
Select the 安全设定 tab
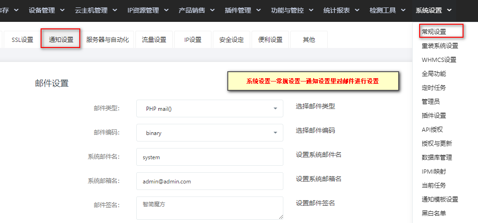(x=232, y=40)
